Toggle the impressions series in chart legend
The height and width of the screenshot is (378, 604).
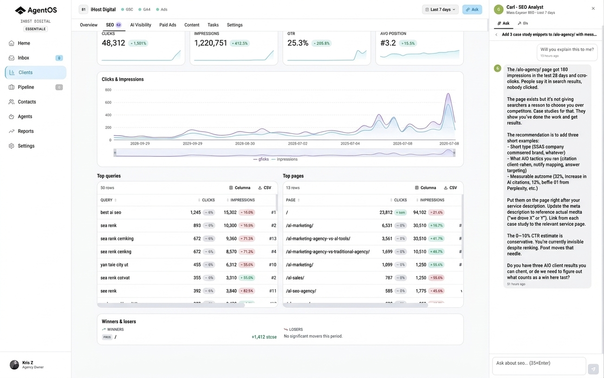click(285, 159)
